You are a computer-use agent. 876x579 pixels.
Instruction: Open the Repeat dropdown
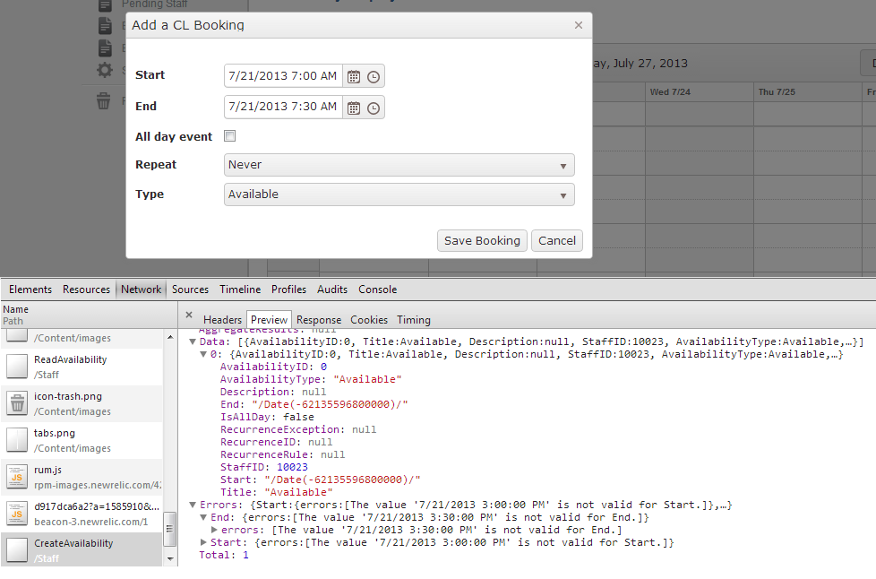coord(399,165)
